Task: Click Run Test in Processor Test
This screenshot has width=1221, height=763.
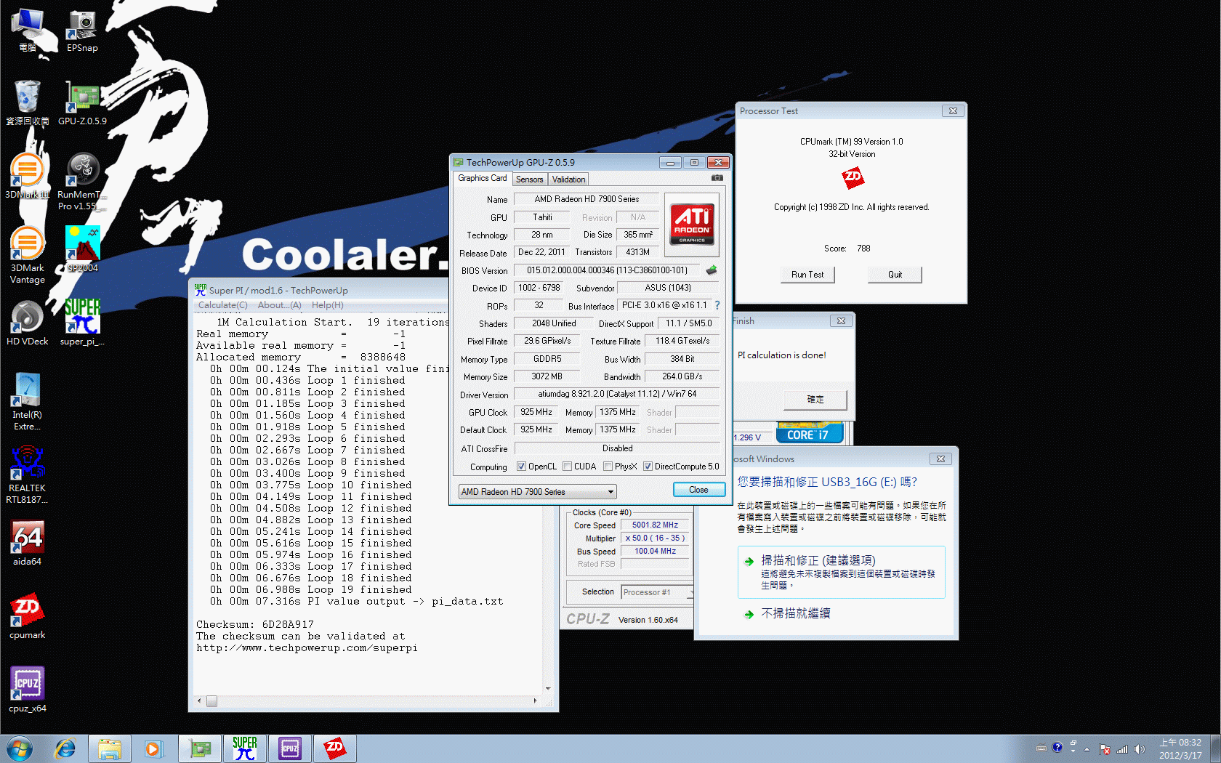Action: click(x=807, y=275)
